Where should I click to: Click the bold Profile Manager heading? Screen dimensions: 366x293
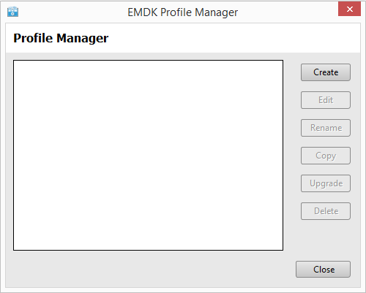[x=61, y=38]
